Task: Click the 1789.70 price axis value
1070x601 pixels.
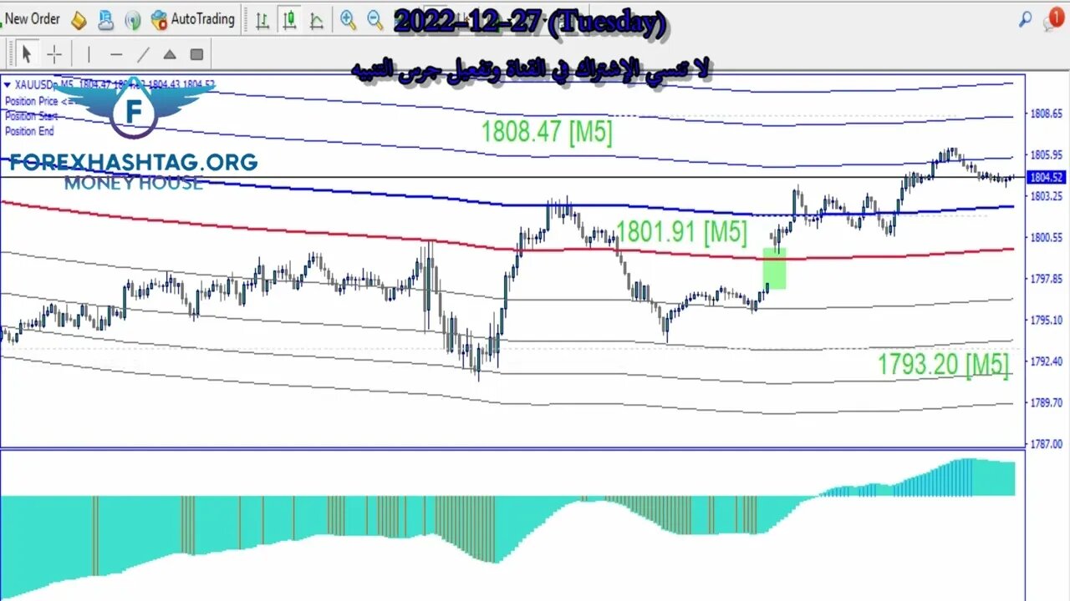Action: (1047, 402)
